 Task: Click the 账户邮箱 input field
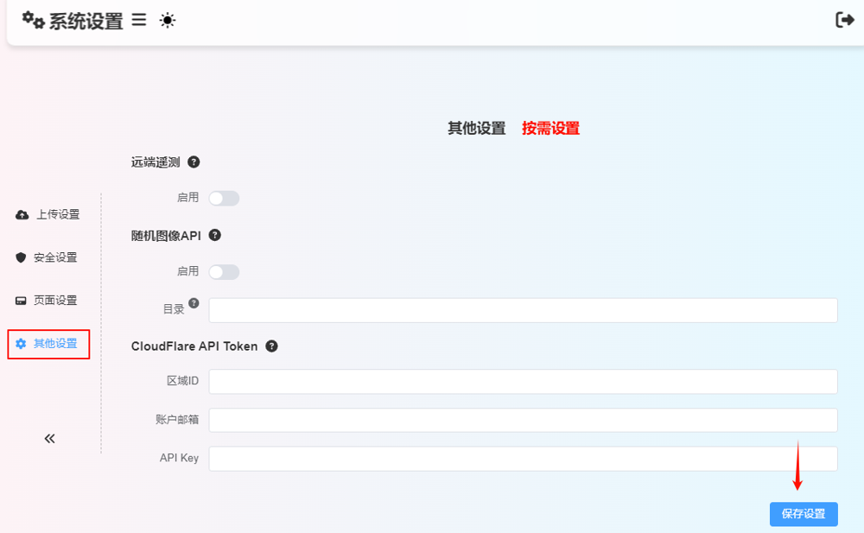click(x=523, y=420)
